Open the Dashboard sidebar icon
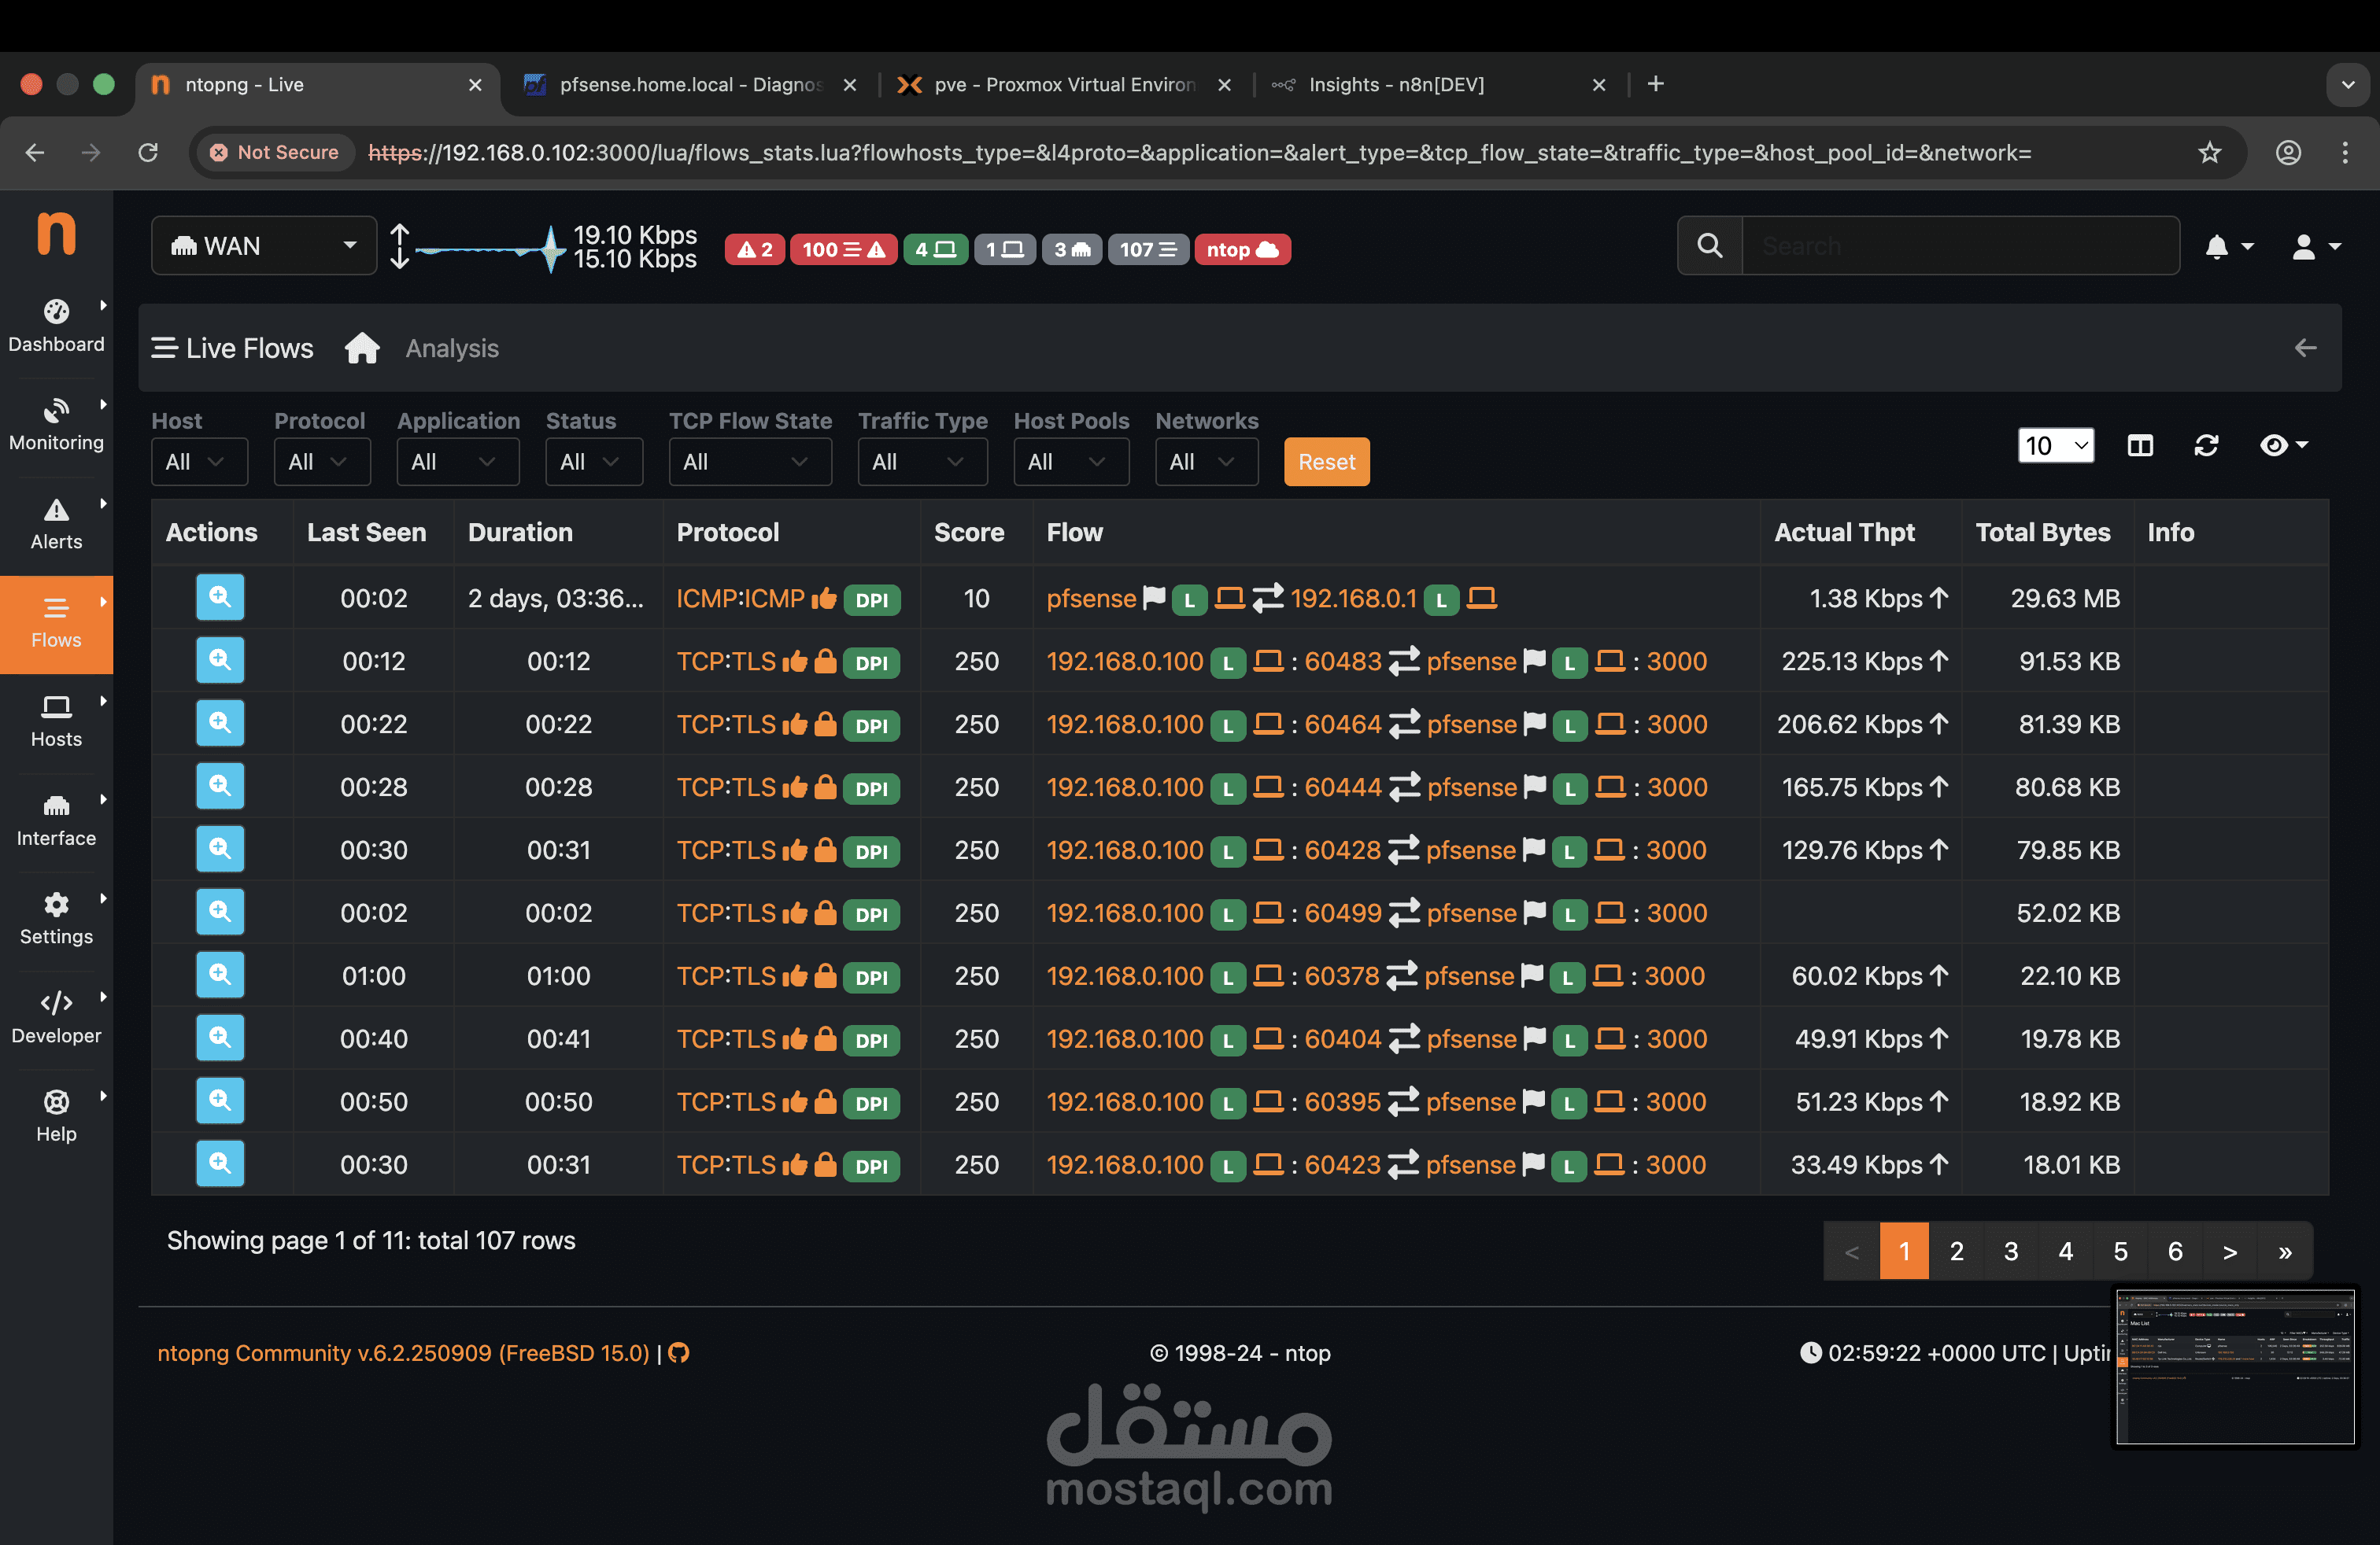This screenshot has height=1545, width=2380. point(56,312)
